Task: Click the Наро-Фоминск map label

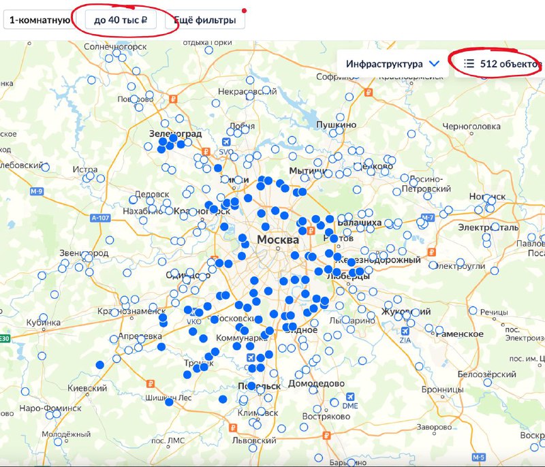Action: tap(50, 408)
